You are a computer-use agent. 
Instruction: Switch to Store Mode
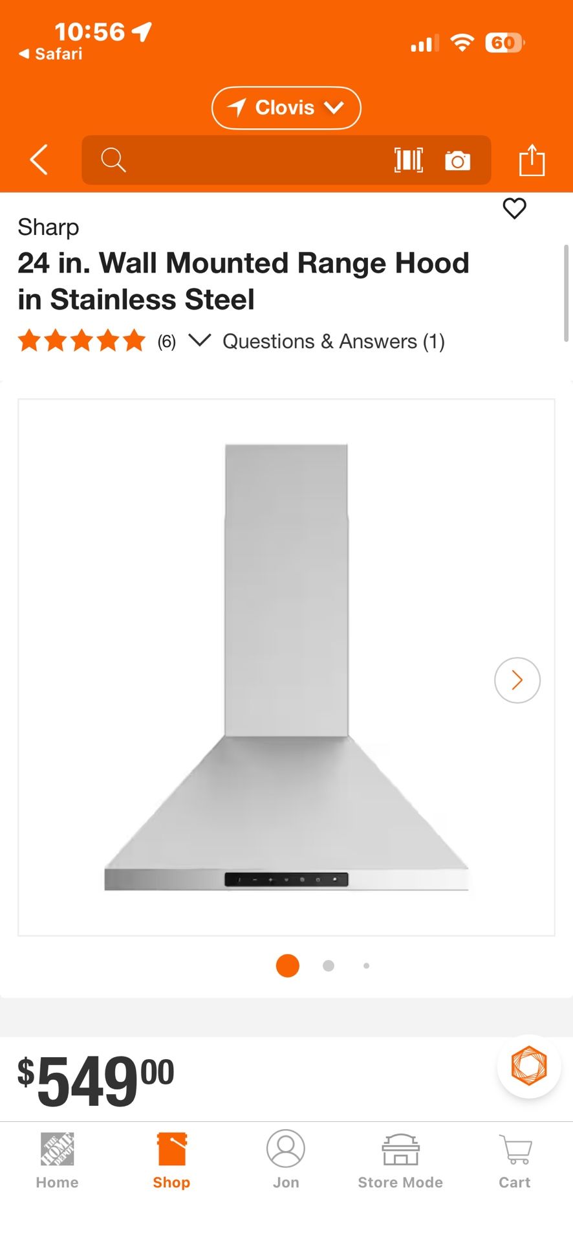(x=400, y=1161)
